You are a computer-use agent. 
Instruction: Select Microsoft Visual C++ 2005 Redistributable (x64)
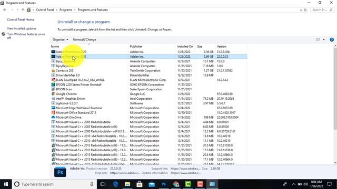(86, 127)
